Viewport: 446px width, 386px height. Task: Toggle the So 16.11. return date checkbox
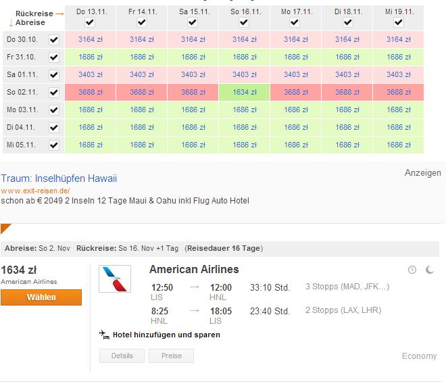click(244, 22)
